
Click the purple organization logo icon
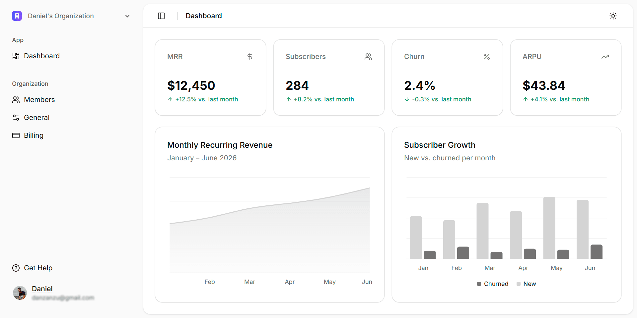click(17, 16)
